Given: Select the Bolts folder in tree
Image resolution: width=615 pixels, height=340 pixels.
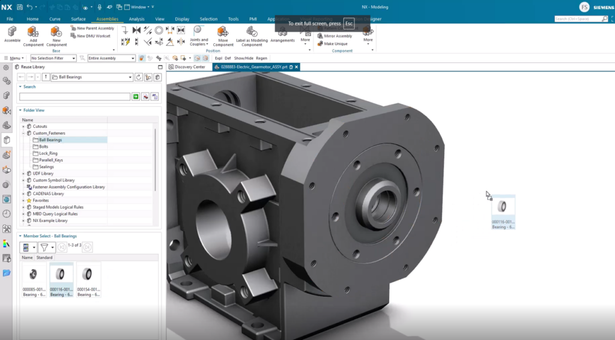Looking at the screenshot, I should (x=44, y=147).
